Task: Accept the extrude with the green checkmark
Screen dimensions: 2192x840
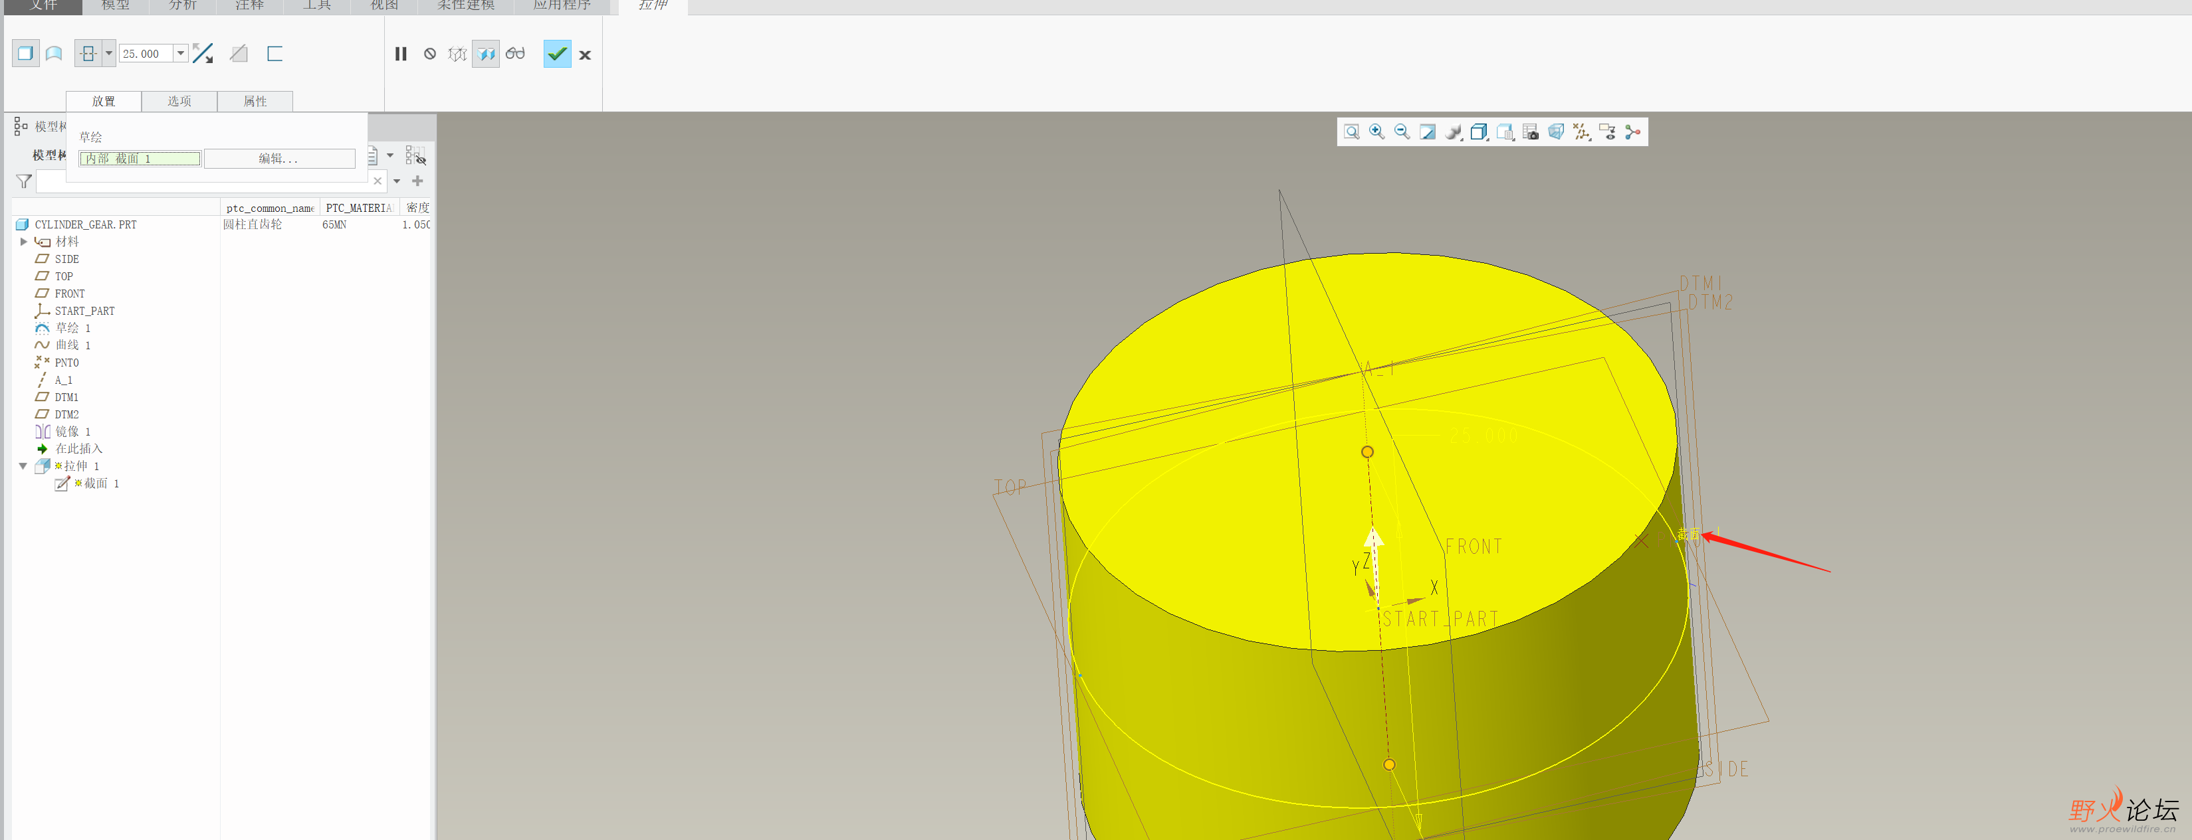Action: pyautogui.click(x=558, y=54)
